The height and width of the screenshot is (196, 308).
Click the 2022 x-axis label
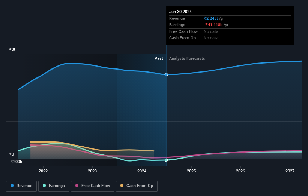43,171
